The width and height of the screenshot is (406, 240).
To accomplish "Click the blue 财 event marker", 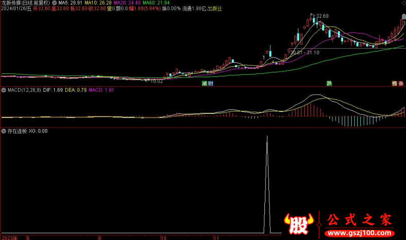I will pos(210,83).
